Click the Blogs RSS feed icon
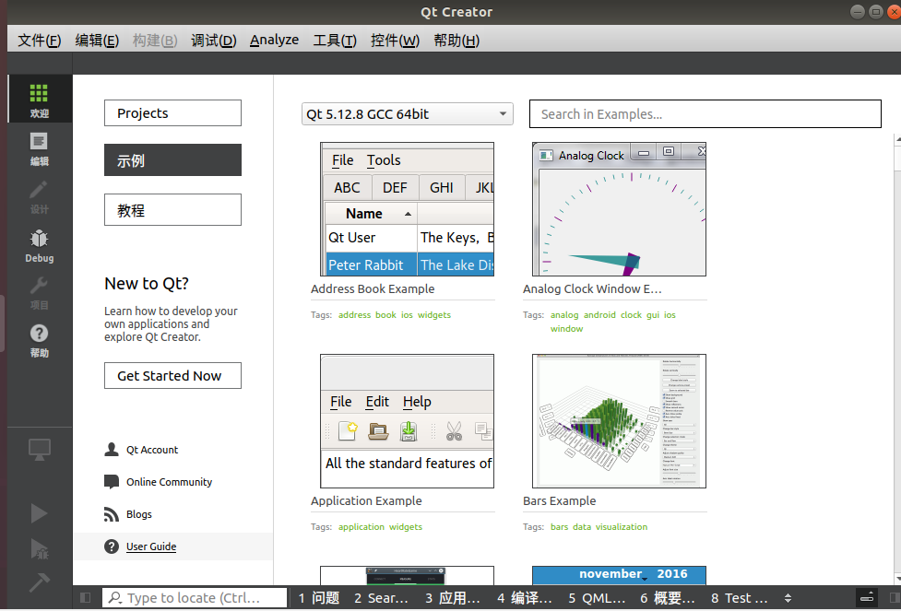This screenshot has width=901, height=611. click(x=112, y=514)
